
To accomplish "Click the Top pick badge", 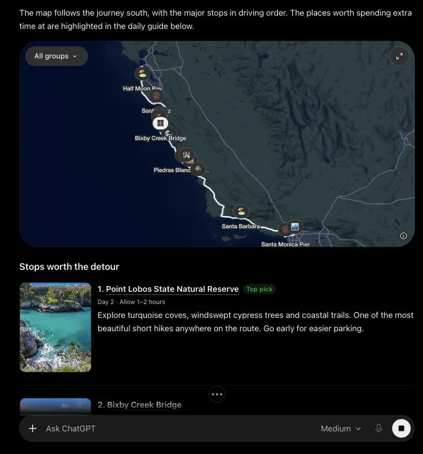I will 259,289.
